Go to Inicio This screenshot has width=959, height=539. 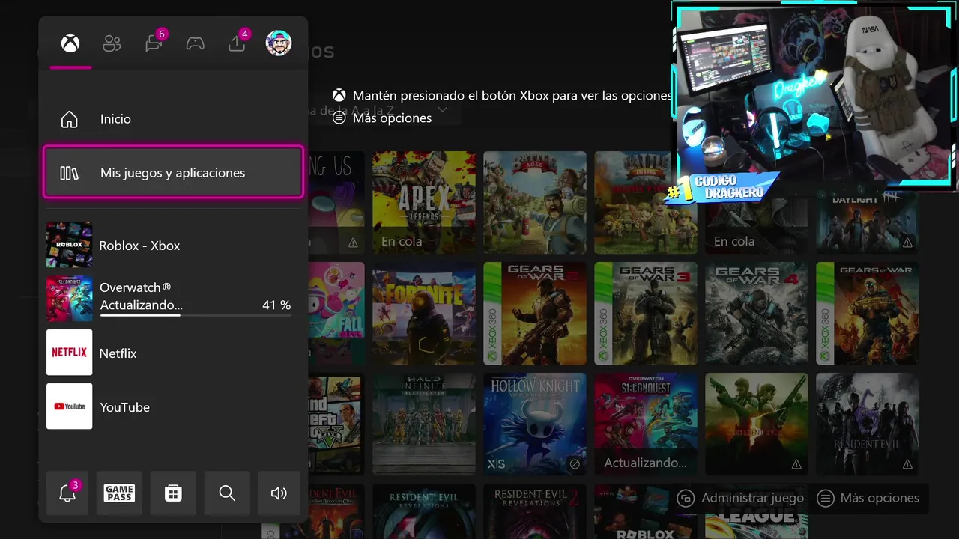point(173,119)
